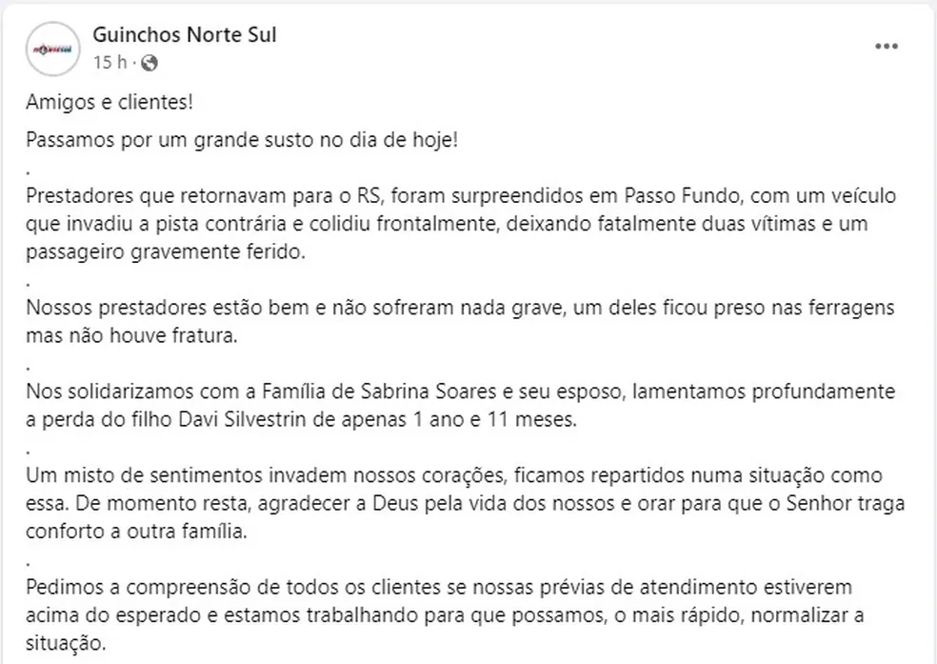Click 'mas não houve fratura.' line
The height and width of the screenshot is (664, 937).
pos(131,336)
